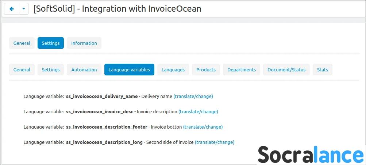The width and height of the screenshot is (366, 165).
Task: Switch to the Automation sub-tab
Action: click(84, 70)
